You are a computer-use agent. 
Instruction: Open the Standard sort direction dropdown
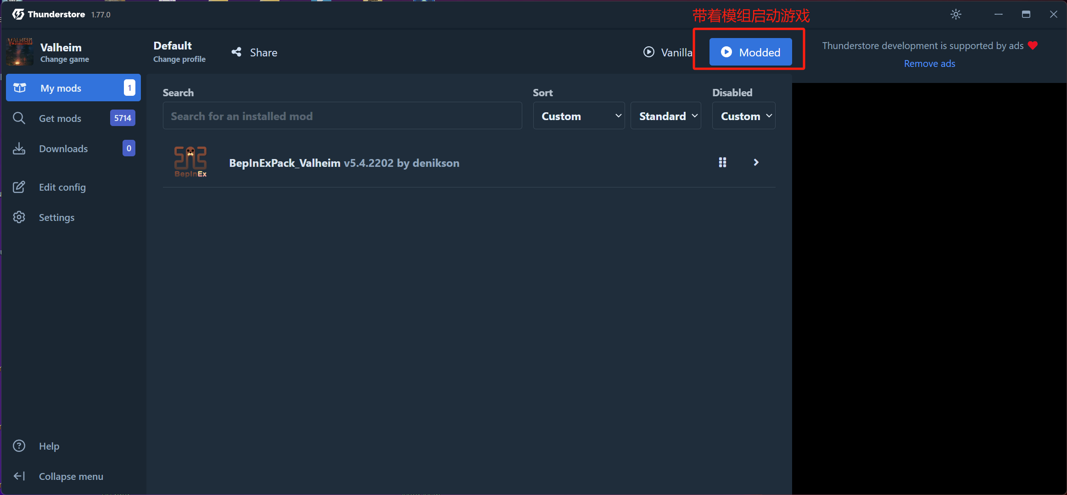coord(665,116)
